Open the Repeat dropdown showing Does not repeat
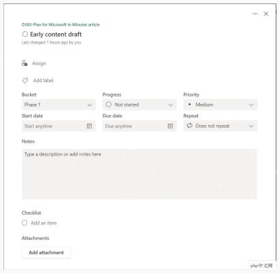Screen dimensions: 280x273 click(220, 126)
